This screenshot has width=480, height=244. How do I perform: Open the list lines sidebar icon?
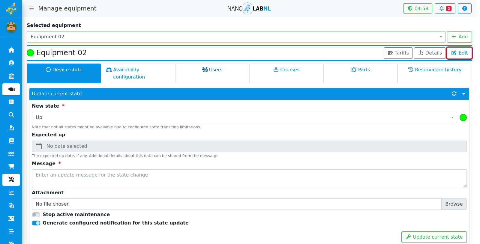click(11, 231)
